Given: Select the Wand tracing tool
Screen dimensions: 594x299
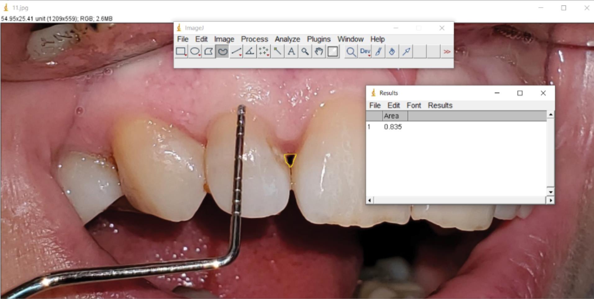Looking at the screenshot, I should coord(278,52).
